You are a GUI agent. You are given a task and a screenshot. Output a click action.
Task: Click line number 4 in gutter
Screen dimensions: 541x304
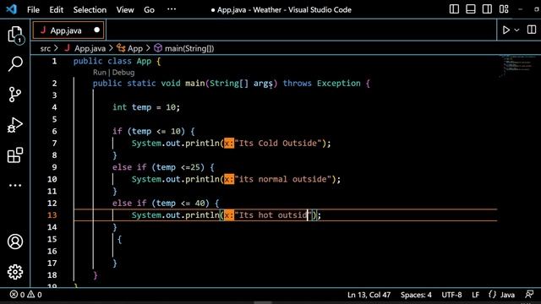pyautogui.click(x=54, y=107)
